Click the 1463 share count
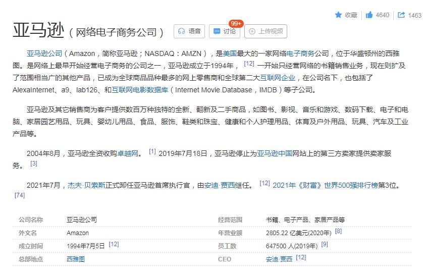Screen dimensions: 423x275 [x=415, y=15]
